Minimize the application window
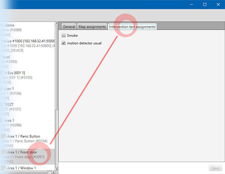 coord(192,5)
